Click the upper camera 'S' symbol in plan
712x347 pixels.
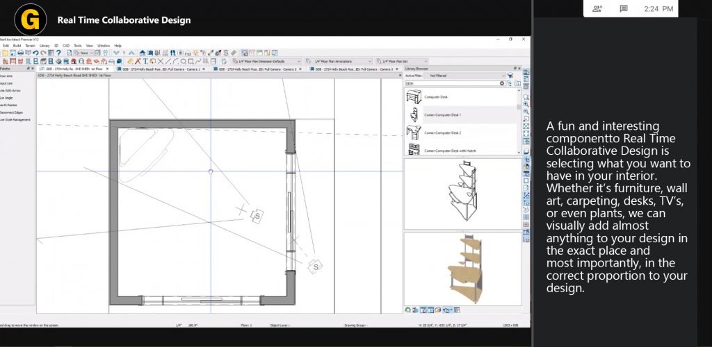coord(257,216)
